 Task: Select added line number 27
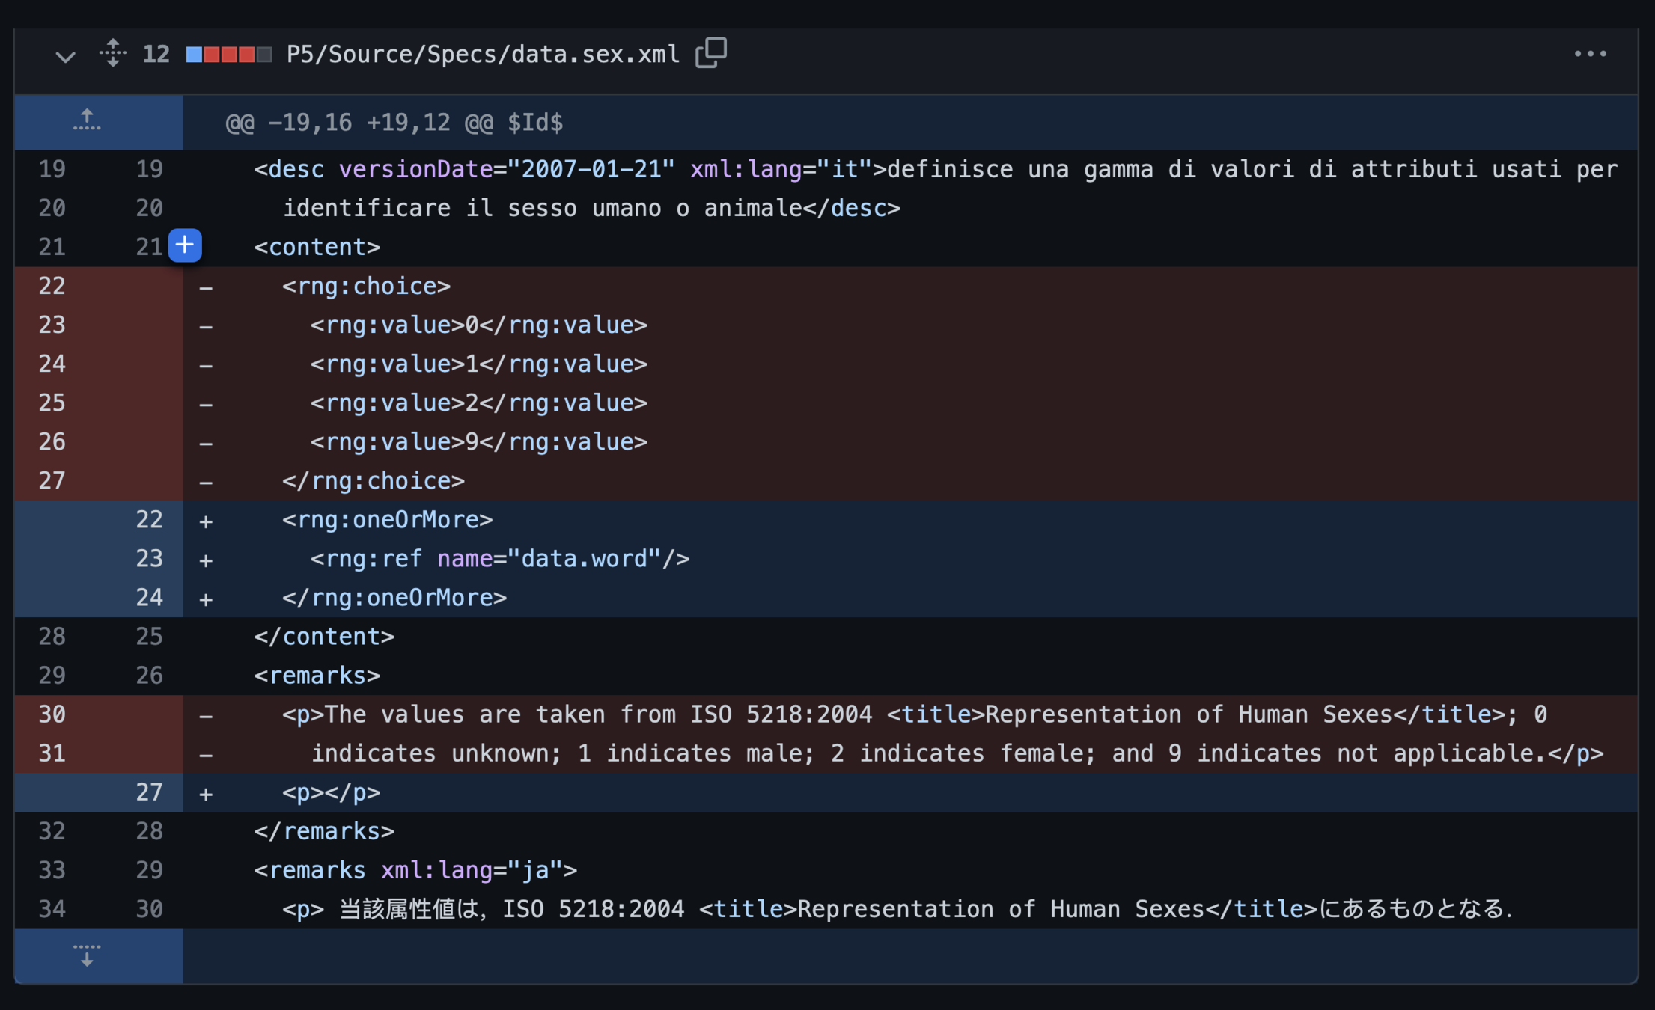(149, 792)
